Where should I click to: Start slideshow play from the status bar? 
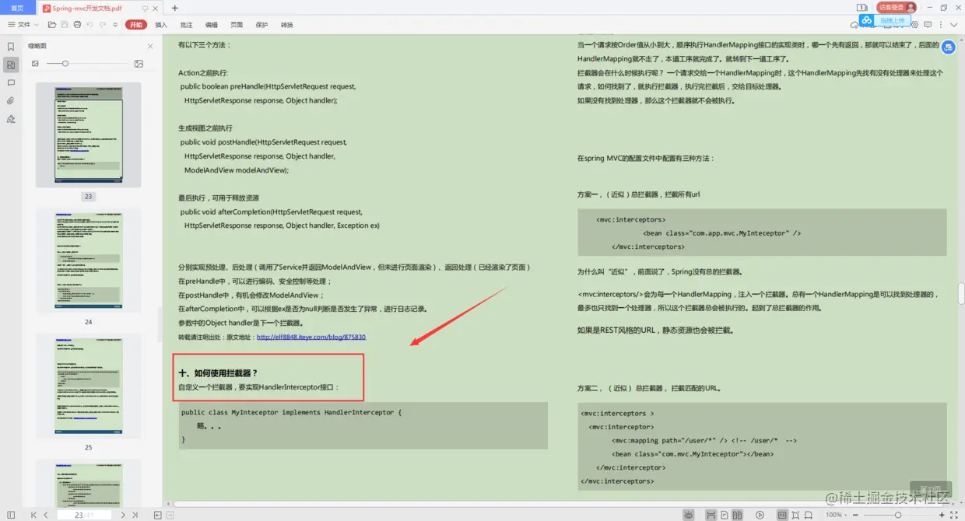click(760, 515)
